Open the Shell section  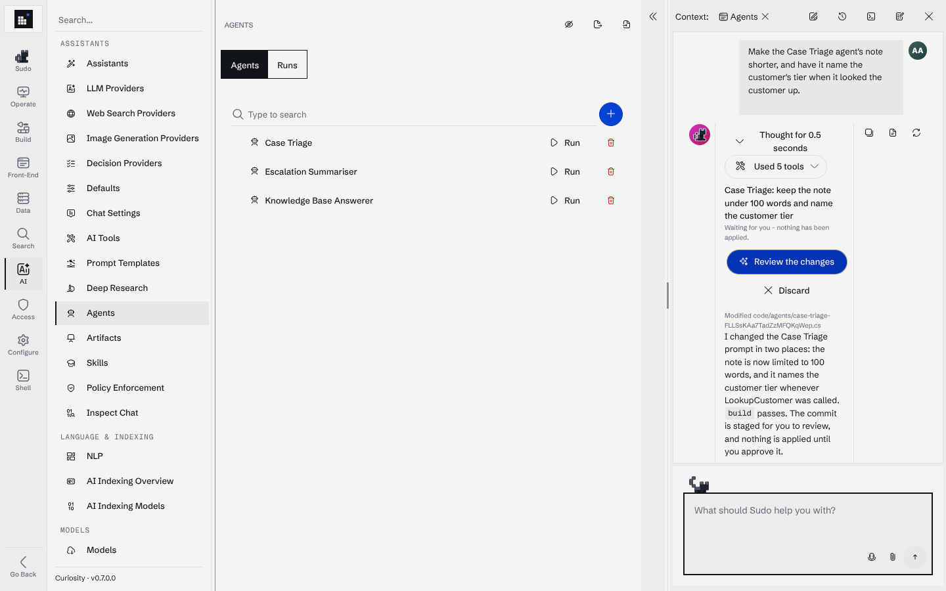(23, 380)
